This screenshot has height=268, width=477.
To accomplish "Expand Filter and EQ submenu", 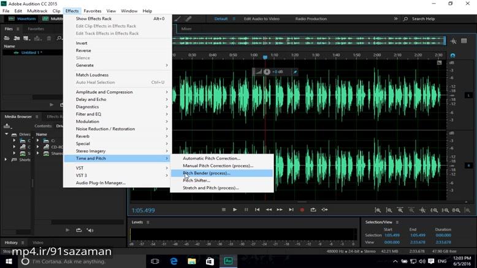I will 118,114.
